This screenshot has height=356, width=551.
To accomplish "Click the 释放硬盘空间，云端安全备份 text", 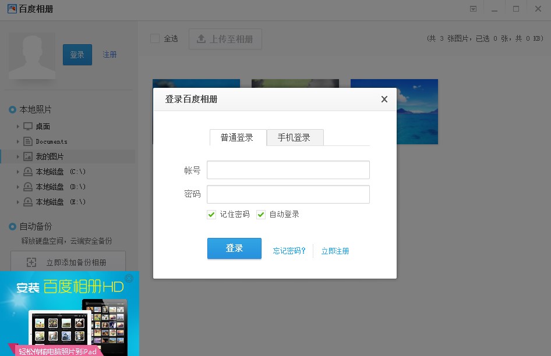I will [x=66, y=241].
